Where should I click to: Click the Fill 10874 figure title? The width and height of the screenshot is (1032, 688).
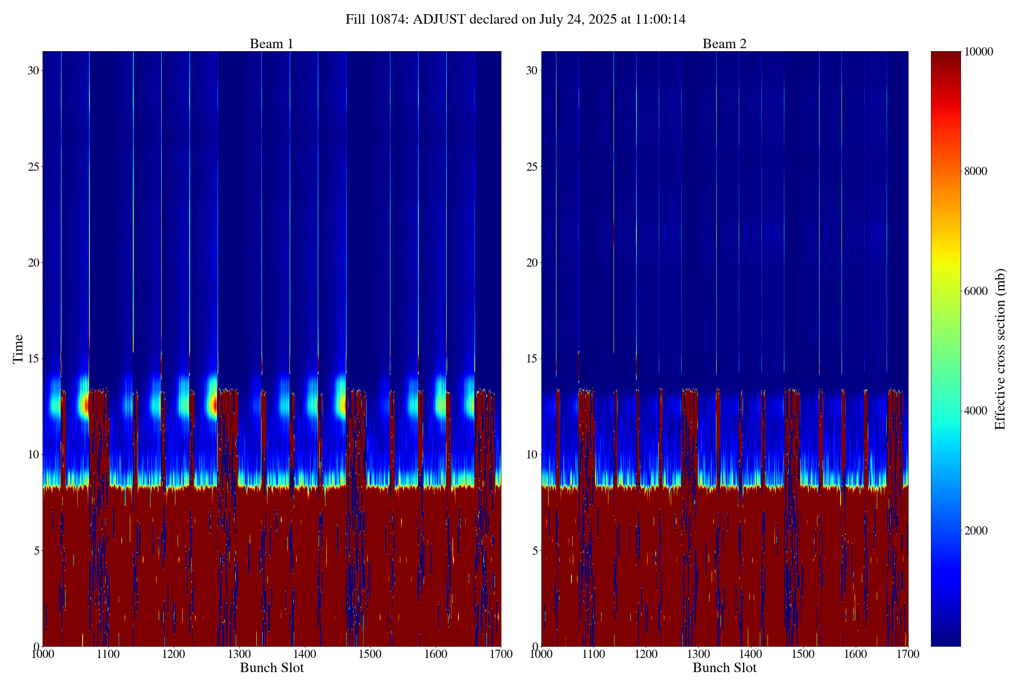pos(515,19)
